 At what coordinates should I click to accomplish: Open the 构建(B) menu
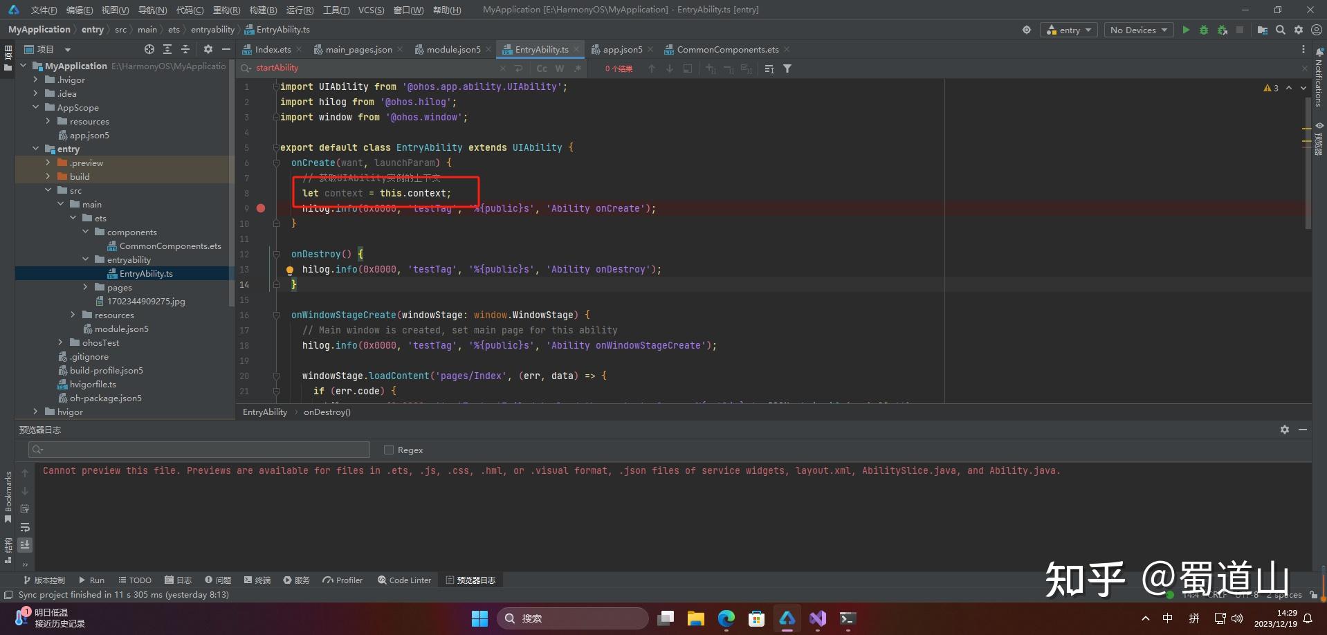263,10
